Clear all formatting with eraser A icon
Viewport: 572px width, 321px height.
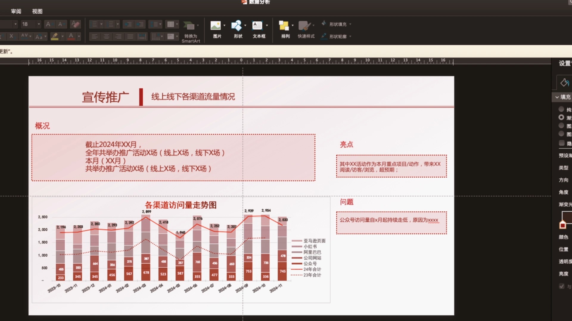[x=75, y=24]
